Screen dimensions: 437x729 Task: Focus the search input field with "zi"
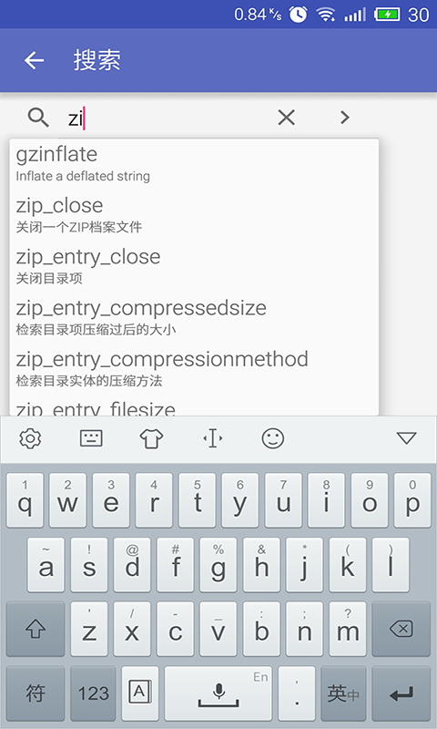[x=168, y=118]
